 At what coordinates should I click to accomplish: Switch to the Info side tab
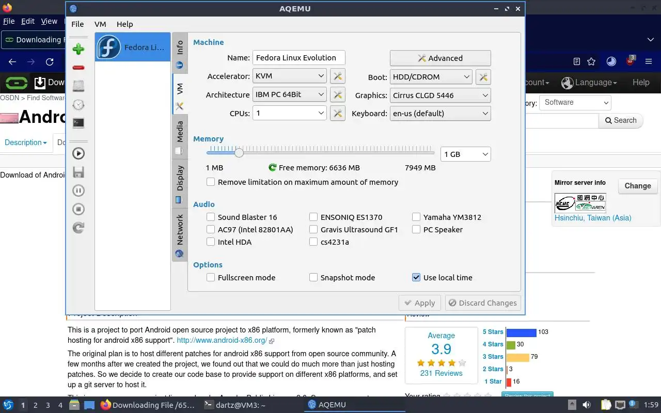point(180,54)
